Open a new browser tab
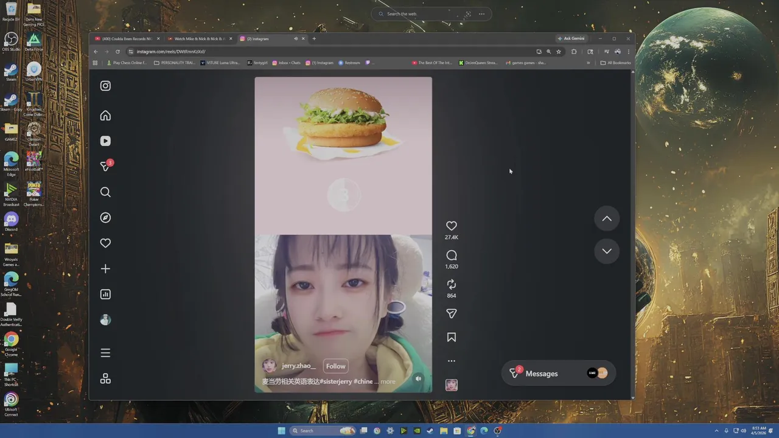Viewport: 779px width, 438px height. pyautogui.click(x=314, y=39)
